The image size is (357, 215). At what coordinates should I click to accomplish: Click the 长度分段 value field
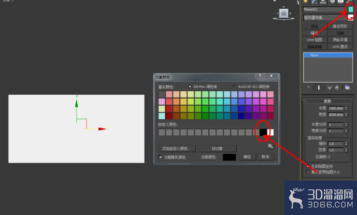coord(336,125)
